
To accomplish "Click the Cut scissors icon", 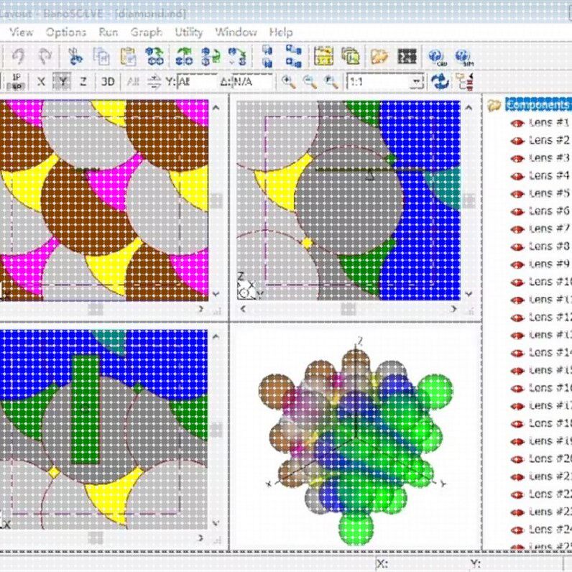I will click(x=75, y=57).
